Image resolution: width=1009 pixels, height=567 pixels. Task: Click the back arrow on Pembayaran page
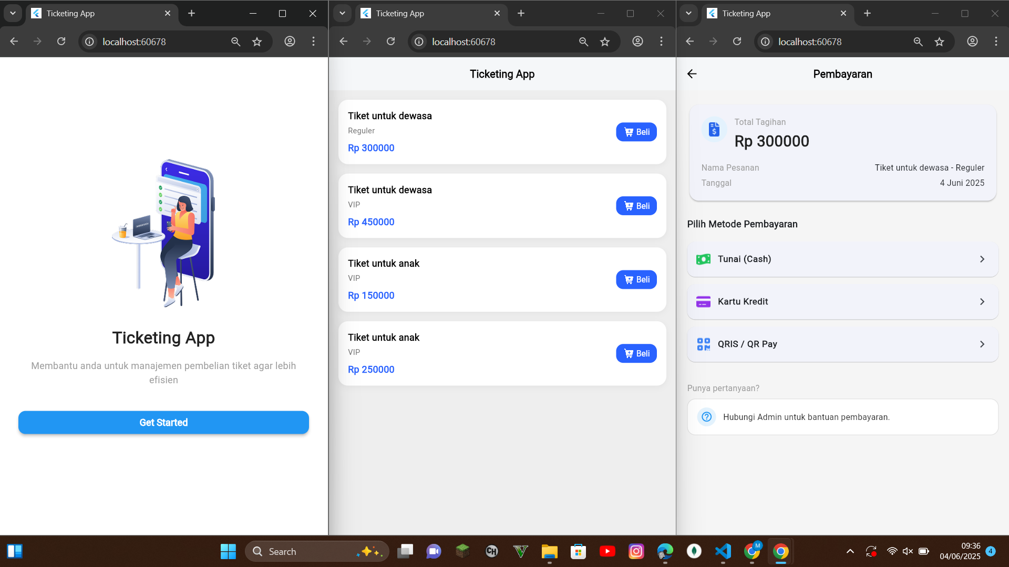click(692, 74)
